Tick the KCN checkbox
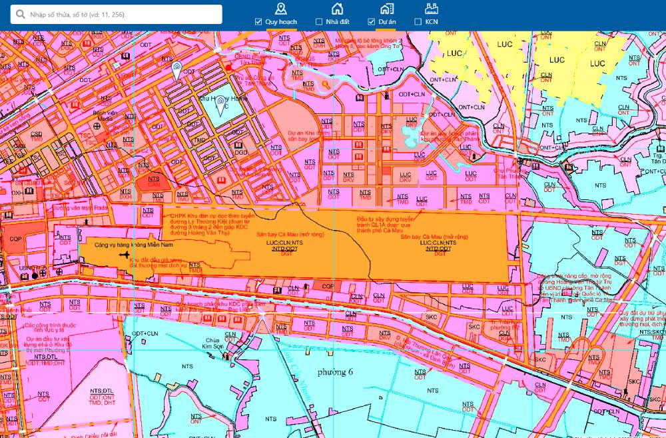The height and width of the screenshot is (438, 666). point(418,22)
